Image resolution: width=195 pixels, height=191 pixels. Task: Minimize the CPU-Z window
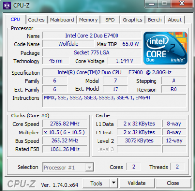pos(152,4)
